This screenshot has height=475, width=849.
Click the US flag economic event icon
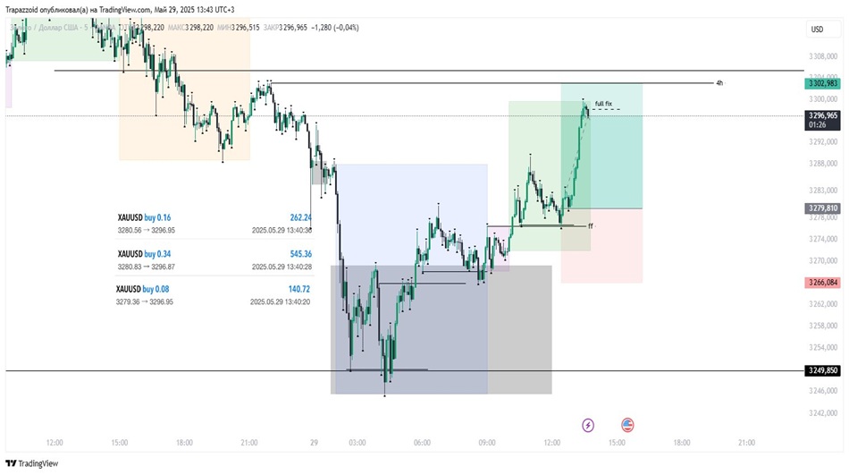pos(627,425)
